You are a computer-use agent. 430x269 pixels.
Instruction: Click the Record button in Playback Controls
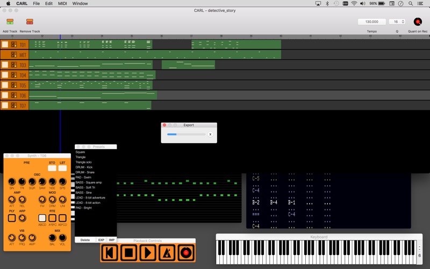tap(186, 252)
